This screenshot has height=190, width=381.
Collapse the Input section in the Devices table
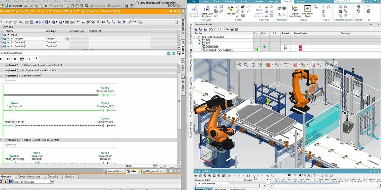[x=8, y=35]
